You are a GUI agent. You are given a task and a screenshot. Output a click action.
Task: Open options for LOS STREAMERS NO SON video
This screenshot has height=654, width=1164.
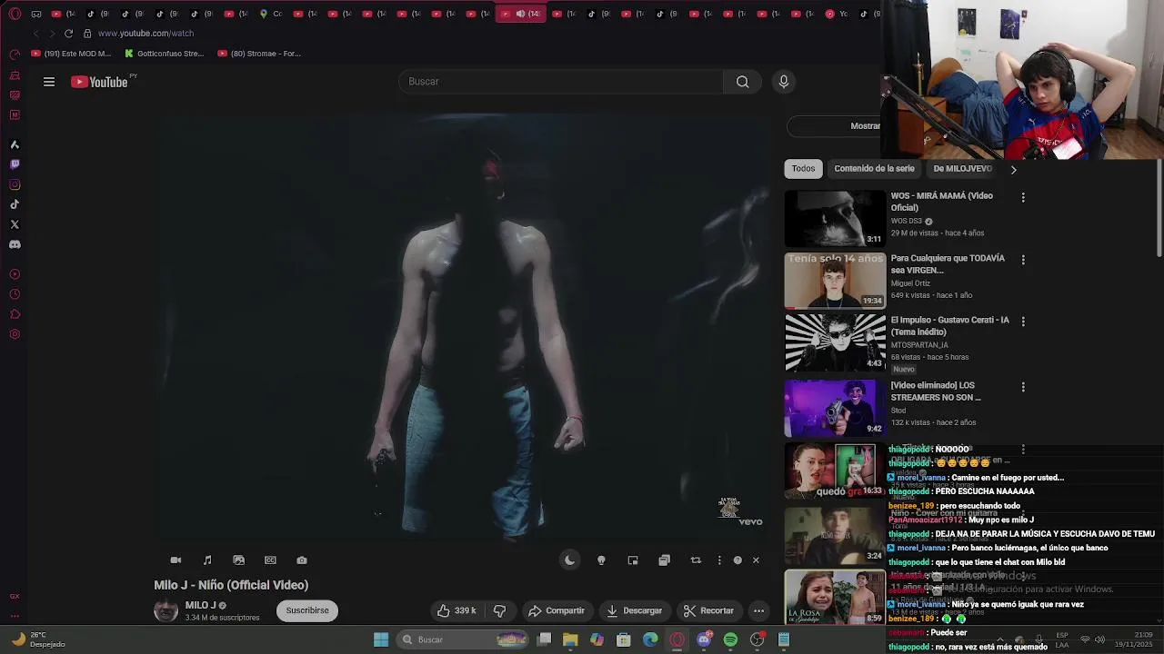[1023, 387]
